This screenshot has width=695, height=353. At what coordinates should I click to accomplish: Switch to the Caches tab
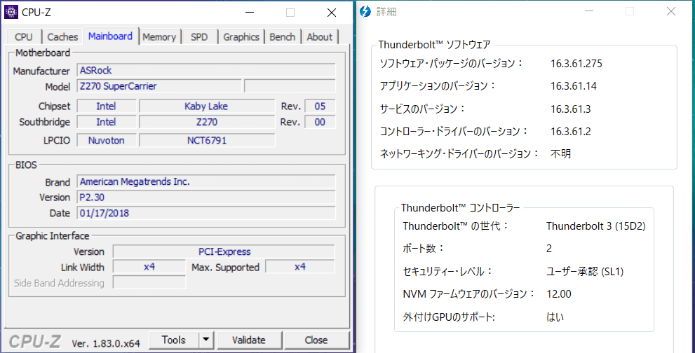[x=62, y=37]
